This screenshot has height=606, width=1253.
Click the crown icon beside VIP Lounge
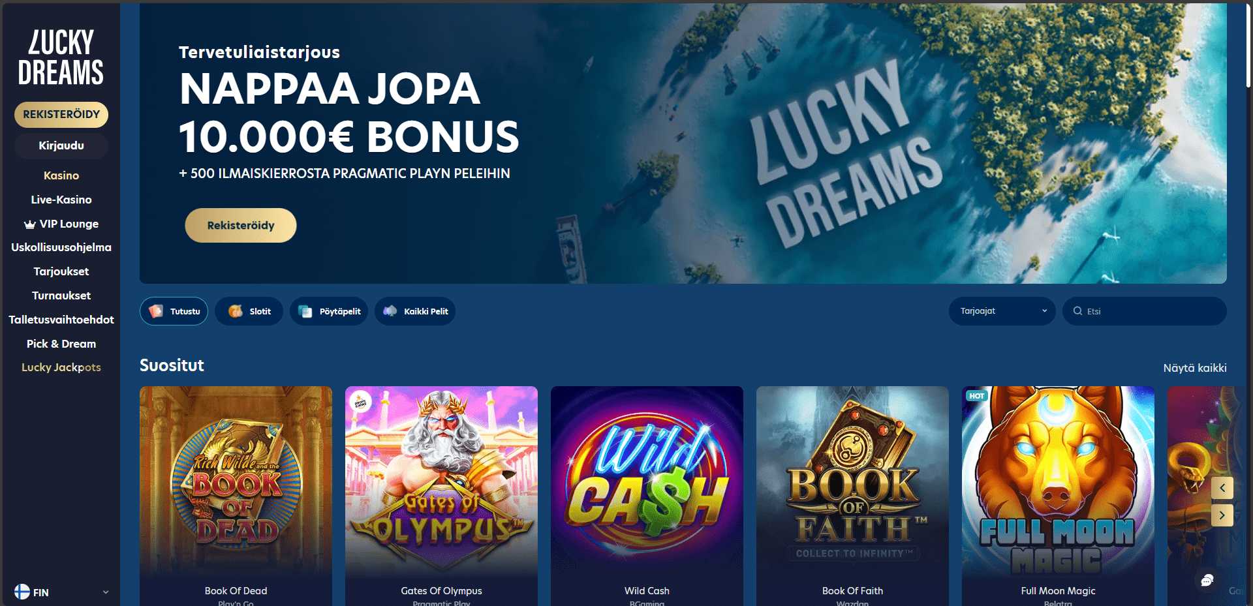pos(29,224)
